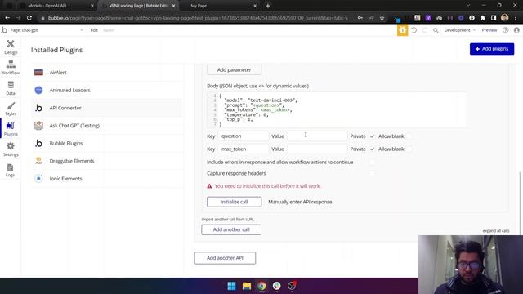Toggle Allow blank for max_token key
The width and height of the screenshot is (523, 294).
409,149
